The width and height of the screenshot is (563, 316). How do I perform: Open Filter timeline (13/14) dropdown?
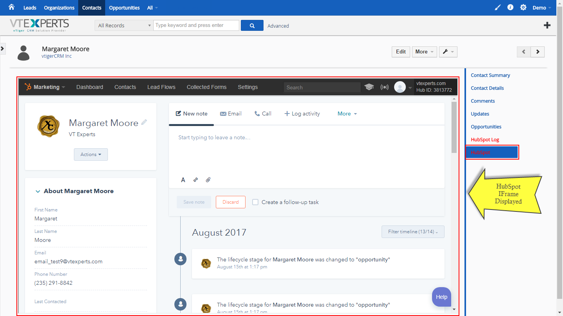pos(413,232)
